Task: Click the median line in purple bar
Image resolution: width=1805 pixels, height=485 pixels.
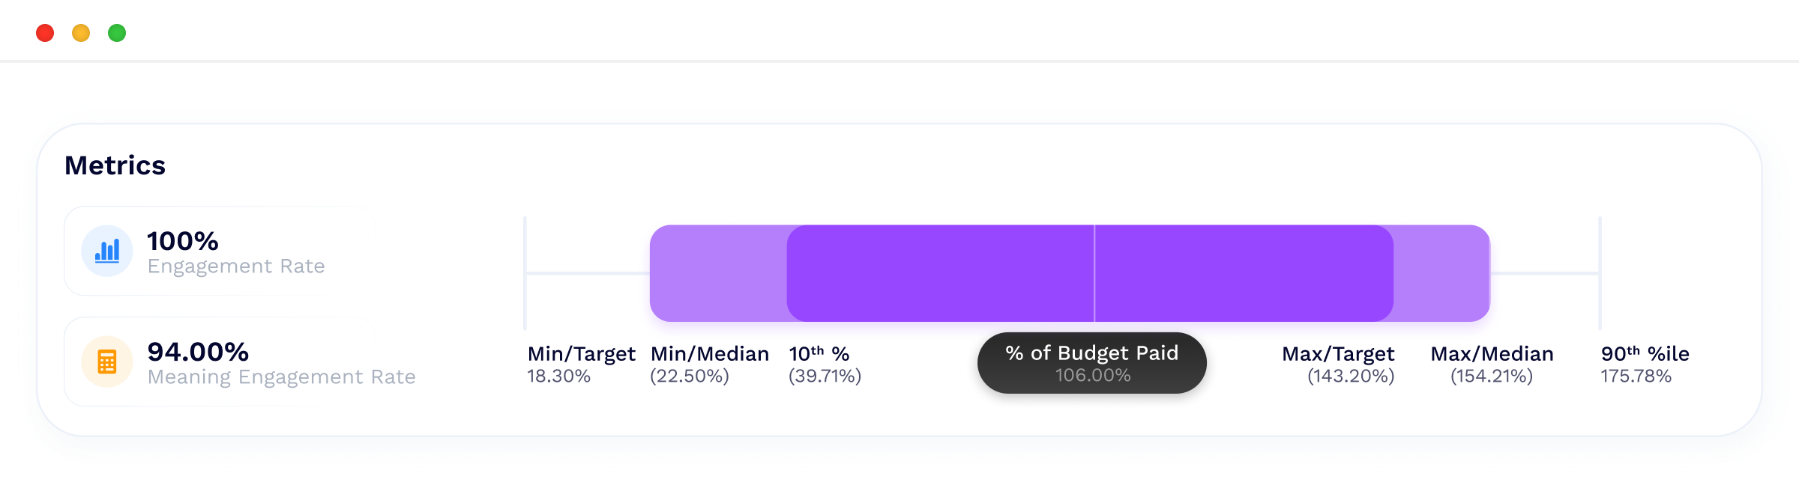Action: [x=1094, y=273]
